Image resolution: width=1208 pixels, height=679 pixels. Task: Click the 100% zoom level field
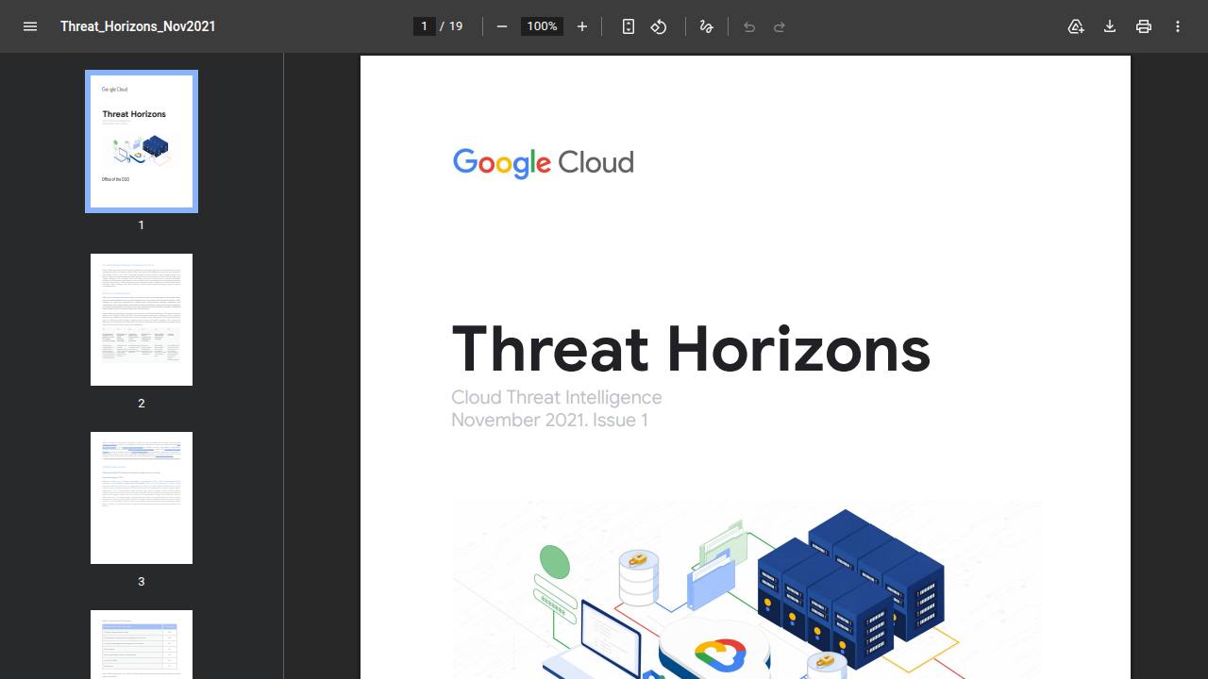click(x=542, y=26)
